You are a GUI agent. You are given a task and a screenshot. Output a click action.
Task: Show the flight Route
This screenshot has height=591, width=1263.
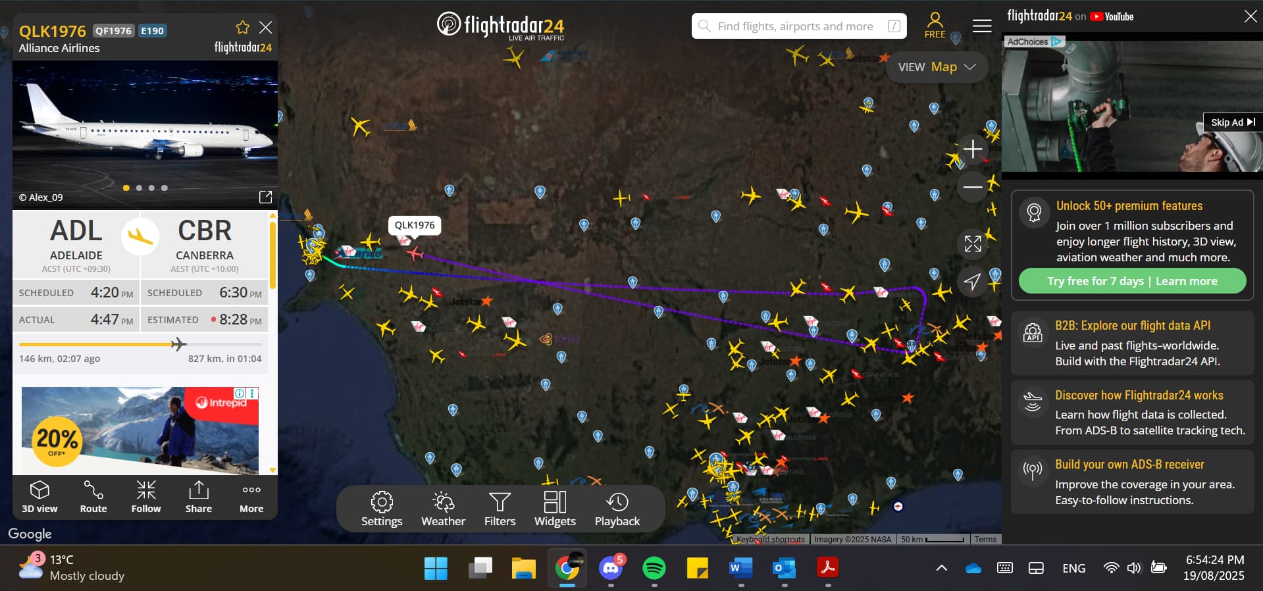[x=93, y=497]
